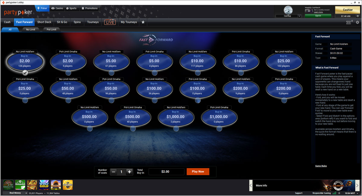The height and width of the screenshot is (196, 362).
Task: Expand the Canflop account dropdown
Action: point(299,16)
